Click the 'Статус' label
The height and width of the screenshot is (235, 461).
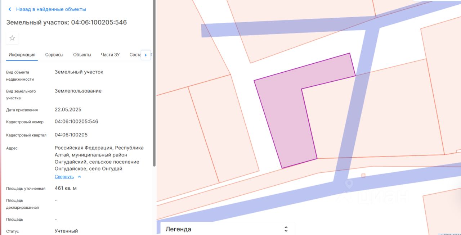13,231
